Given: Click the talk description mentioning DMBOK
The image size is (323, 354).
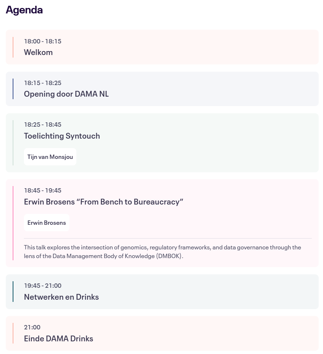Looking at the screenshot, I should tap(162, 252).
